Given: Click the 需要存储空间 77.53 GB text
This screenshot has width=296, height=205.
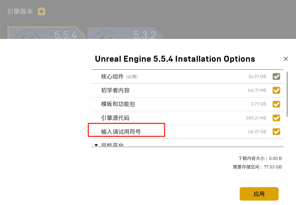Looking at the screenshot, I should click(x=257, y=167).
